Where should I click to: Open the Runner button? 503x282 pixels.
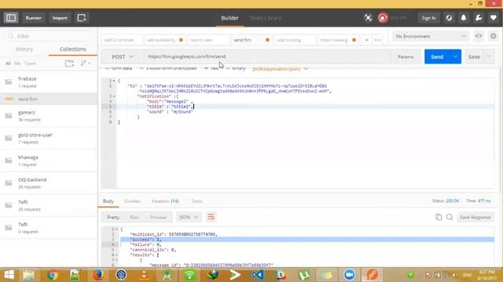tap(33, 18)
